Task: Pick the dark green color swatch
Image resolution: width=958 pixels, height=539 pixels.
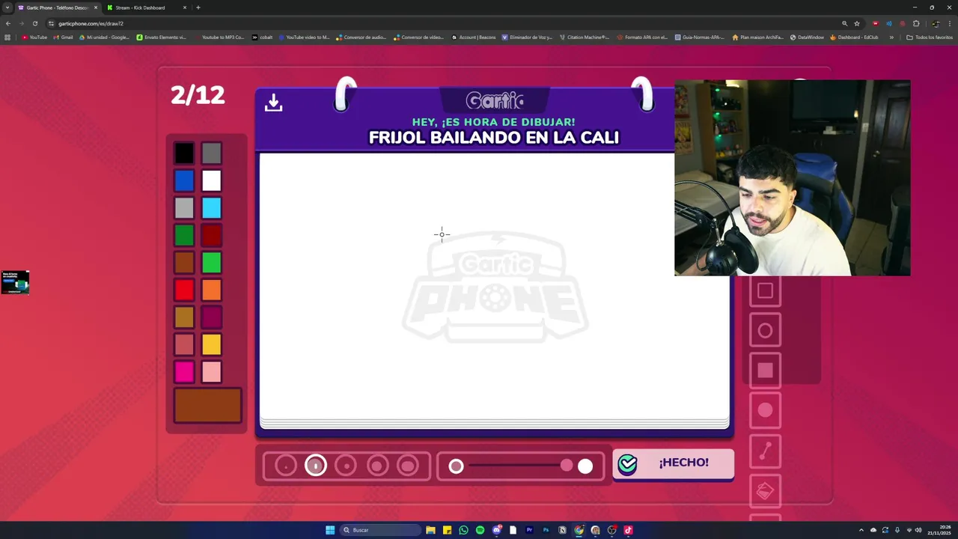Action: click(184, 235)
